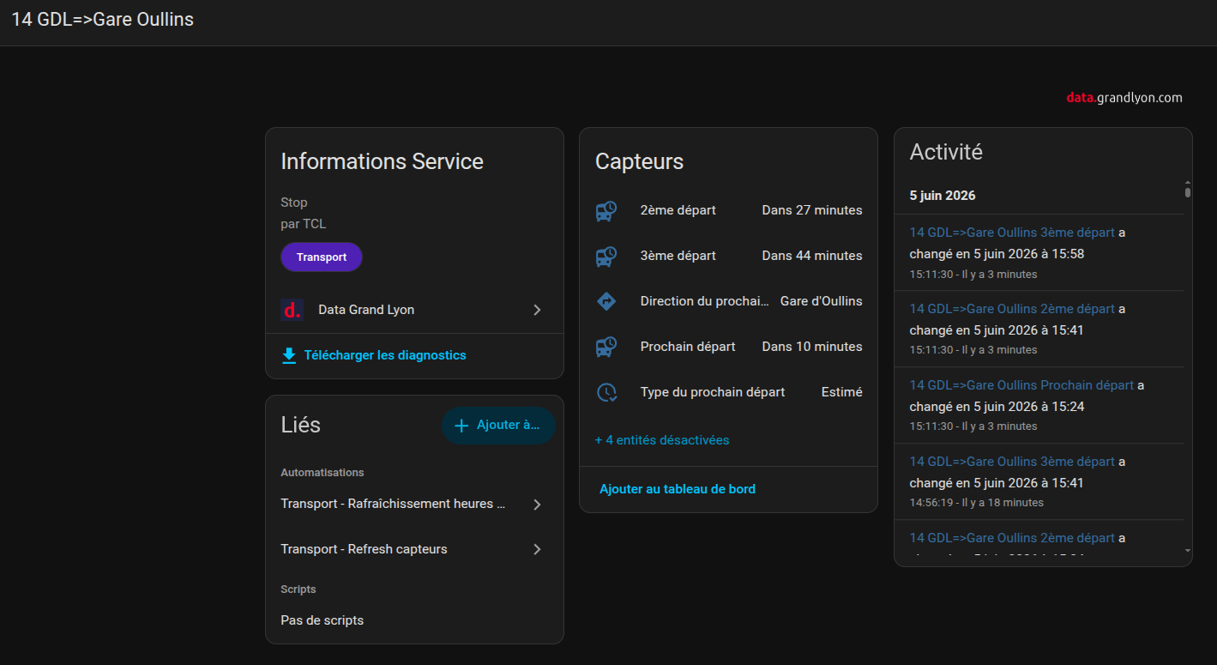Click the Ajouter au tableau de bord link

(x=678, y=489)
